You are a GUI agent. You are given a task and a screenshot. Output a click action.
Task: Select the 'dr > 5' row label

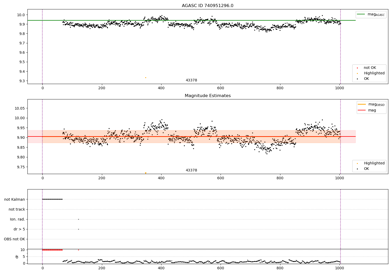[x=19, y=229]
